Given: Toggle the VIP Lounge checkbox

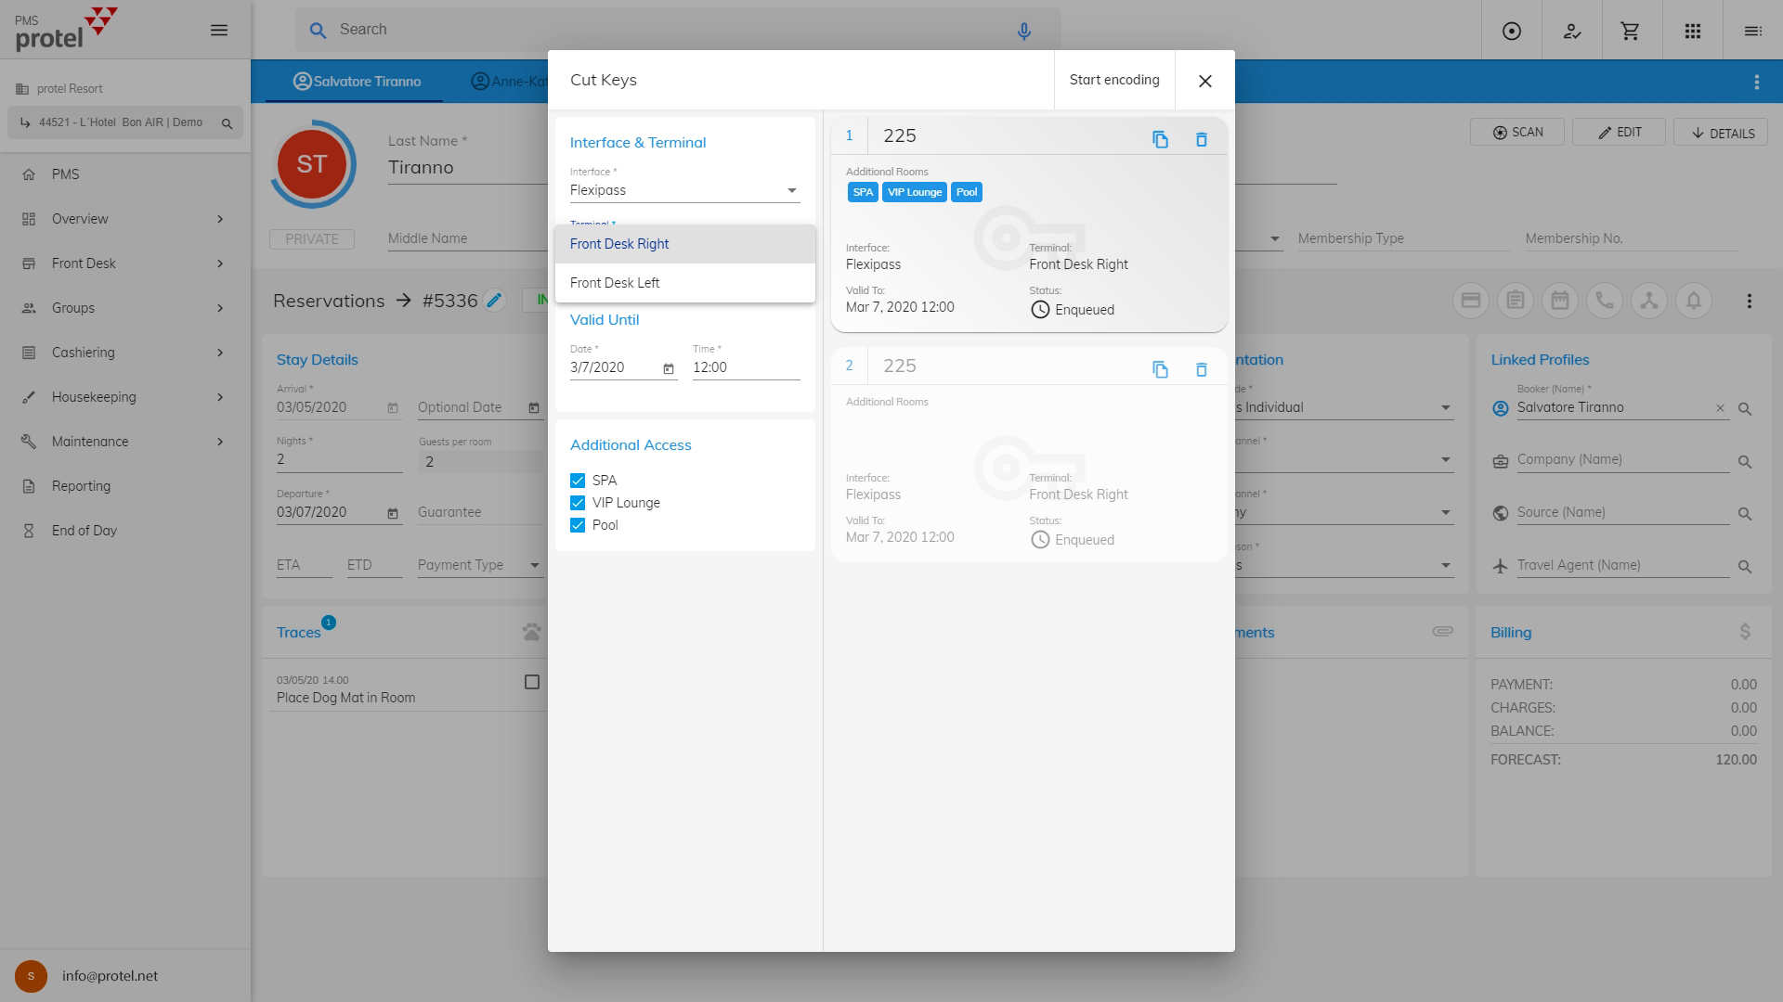Looking at the screenshot, I should pos(578,503).
